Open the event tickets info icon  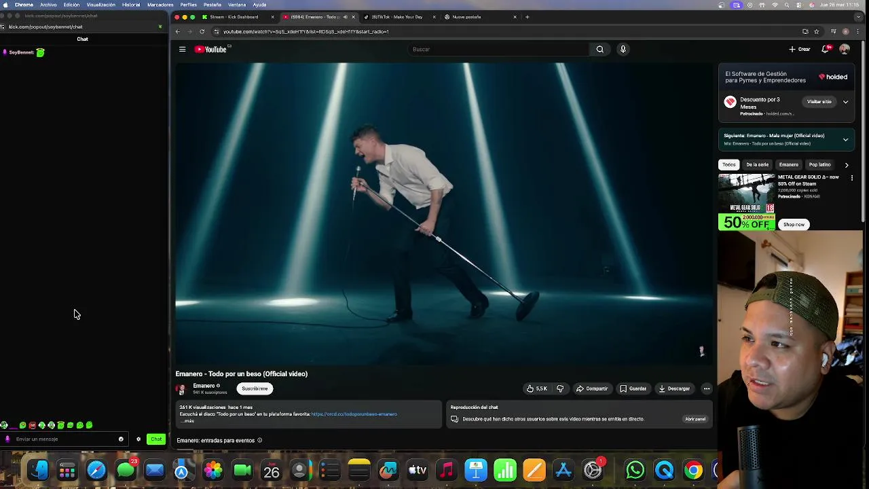tap(259, 440)
